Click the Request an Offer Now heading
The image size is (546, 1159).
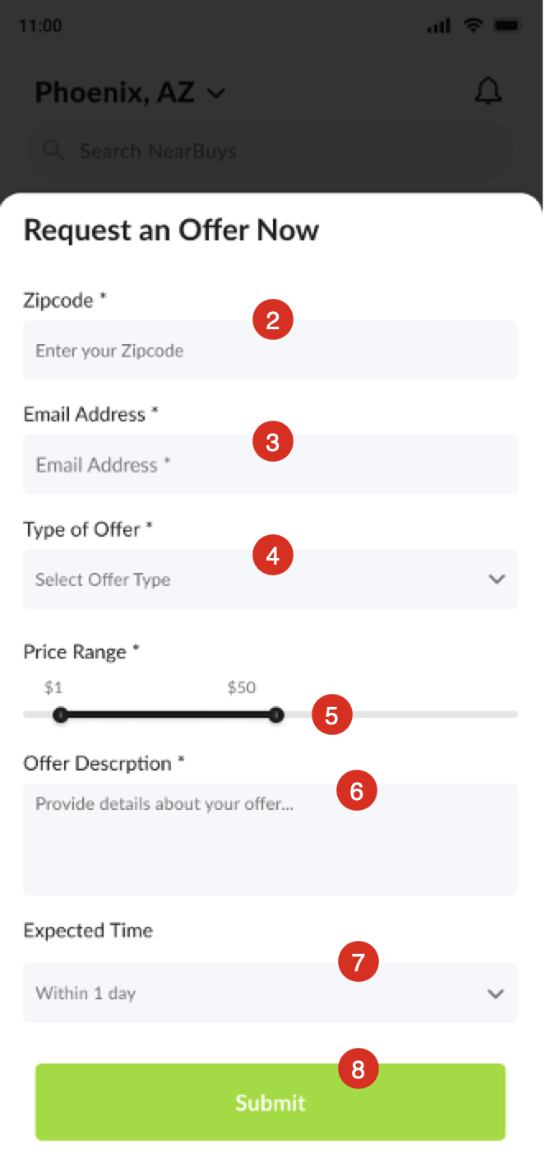tap(171, 230)
